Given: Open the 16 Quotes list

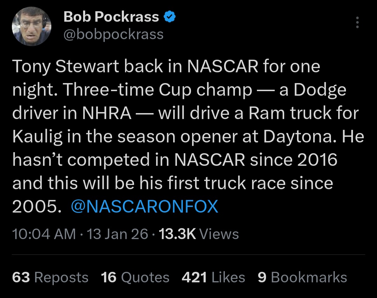Looking at the screenshot, I should [x=135, y=277].
